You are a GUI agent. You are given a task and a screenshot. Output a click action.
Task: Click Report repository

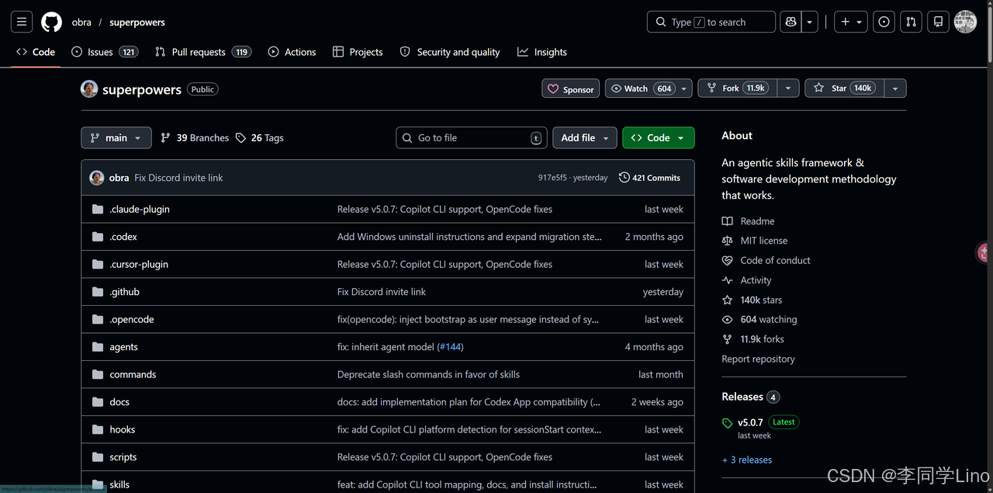758,359
